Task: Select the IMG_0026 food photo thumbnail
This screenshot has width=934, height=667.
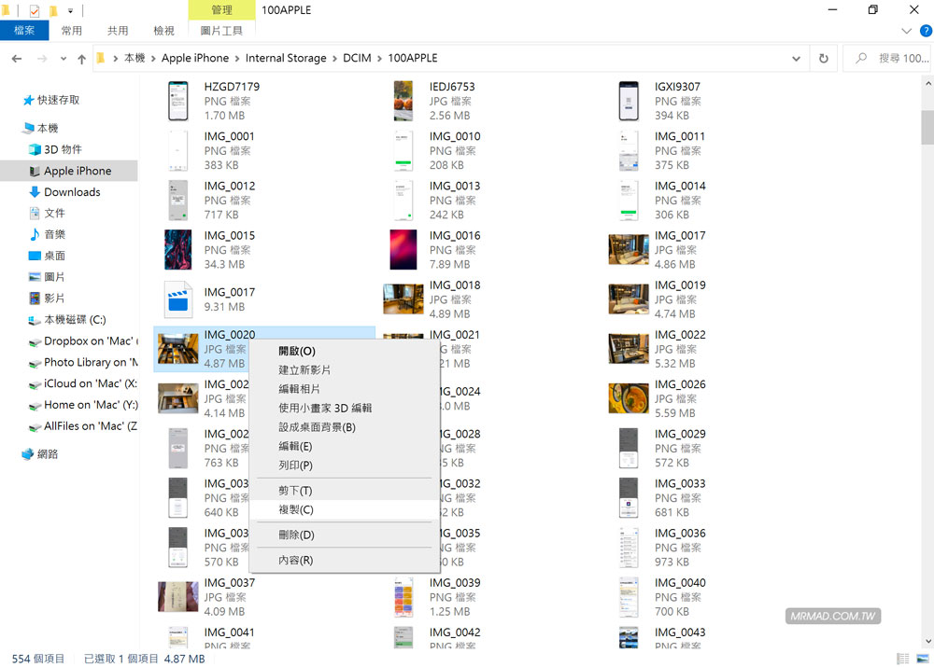Action: 629,398
